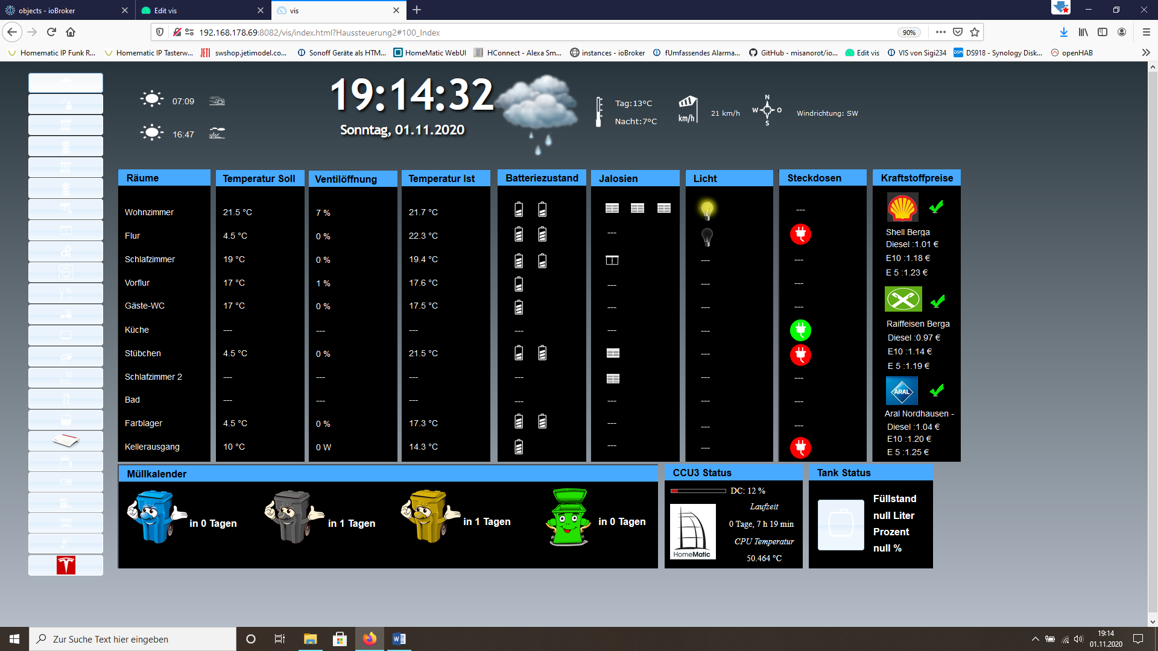Open the Tesla sidebar button
Viewport: 1158px width, 651px height.
66,565
